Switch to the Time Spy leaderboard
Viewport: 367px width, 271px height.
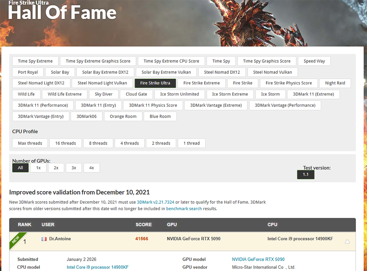coord(221,61)
